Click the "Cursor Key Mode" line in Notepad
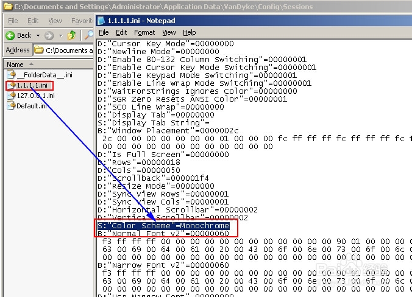Image resolution: width=412 pixels, height=297 pixels. 166,44
